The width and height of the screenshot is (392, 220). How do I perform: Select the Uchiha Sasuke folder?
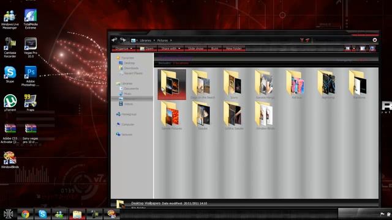click(x=234, y=116)
